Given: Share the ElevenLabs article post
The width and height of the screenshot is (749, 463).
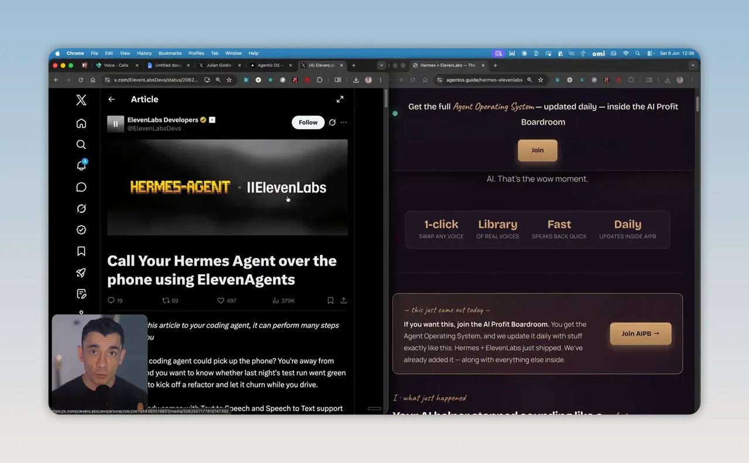Looking at the screenshot, I should click(x=343, y=300).
